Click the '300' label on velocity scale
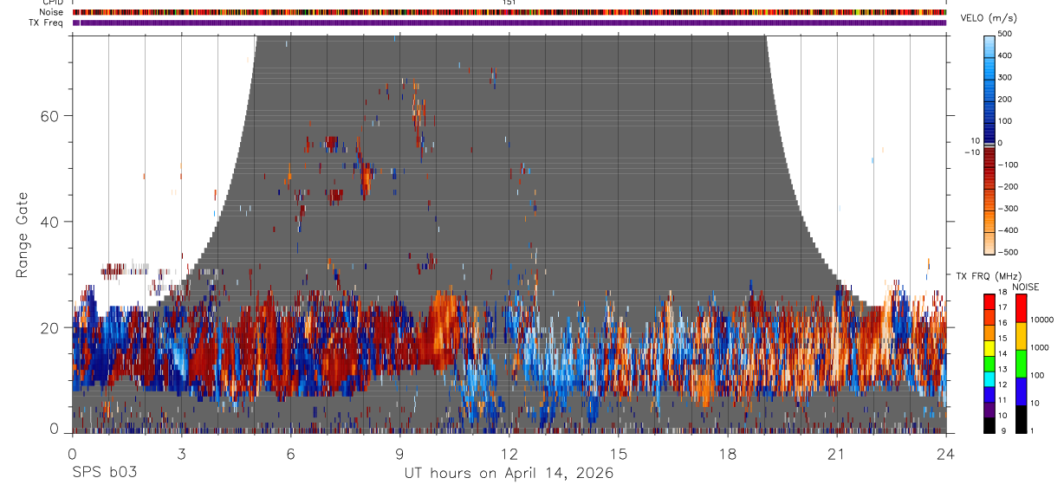The height and width of the screenshot is (491, 1064). pyautogui.click(x=1005, y=77)
